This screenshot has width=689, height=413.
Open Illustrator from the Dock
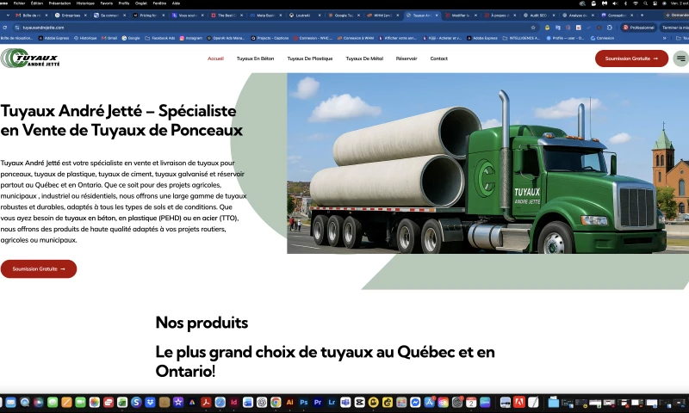(289, 402)
